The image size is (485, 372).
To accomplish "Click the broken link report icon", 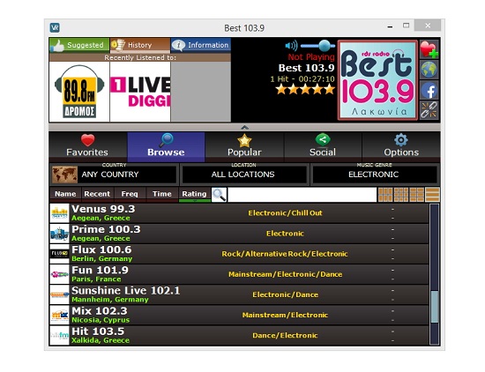I will click(x=429, y=110).
